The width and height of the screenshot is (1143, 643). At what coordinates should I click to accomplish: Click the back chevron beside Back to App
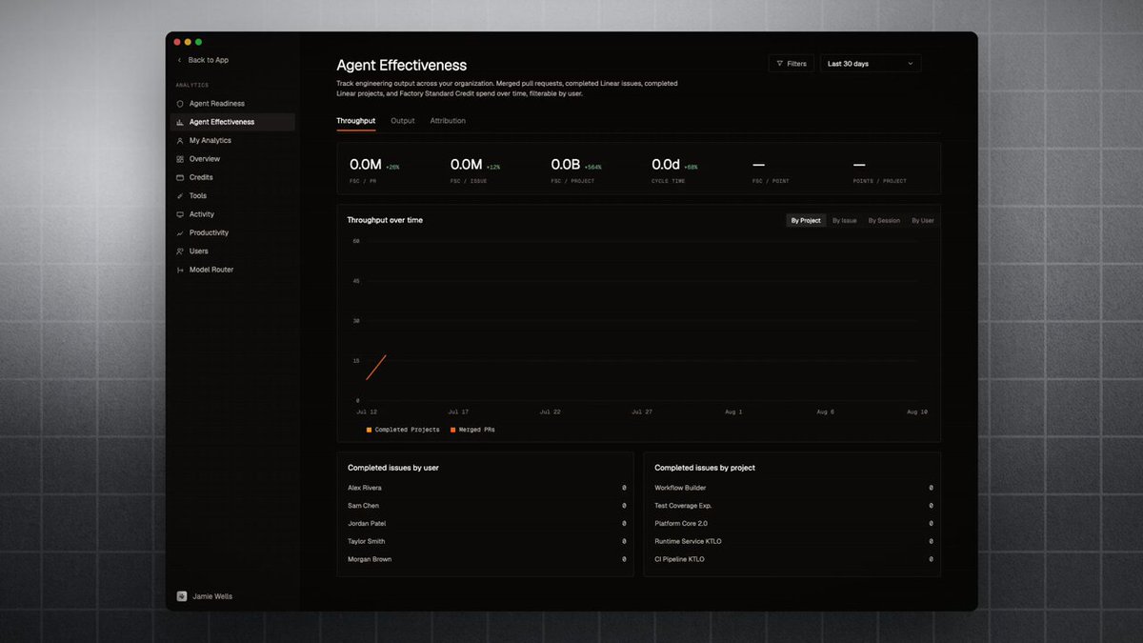coord(179,60)
